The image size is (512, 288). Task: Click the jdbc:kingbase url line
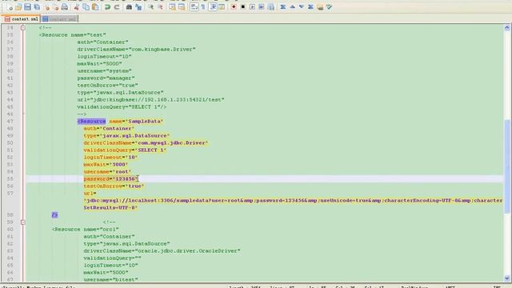[150, 99]
